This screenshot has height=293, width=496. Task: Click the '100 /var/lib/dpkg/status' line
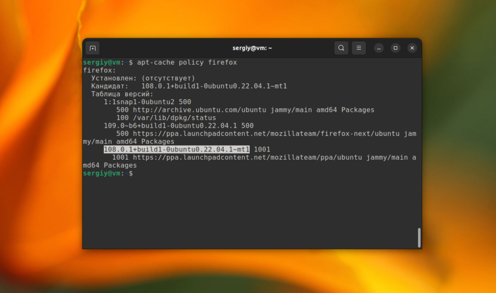pos(166,118)
